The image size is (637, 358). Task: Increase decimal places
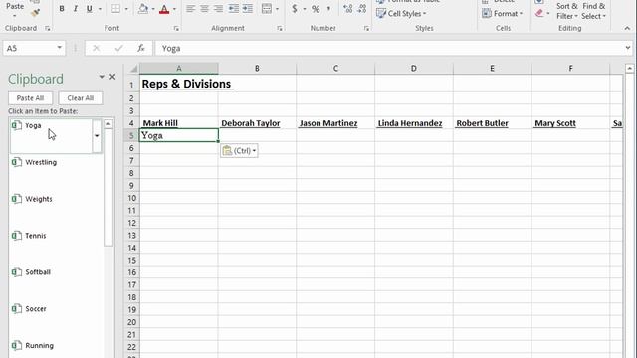point(347,9)
